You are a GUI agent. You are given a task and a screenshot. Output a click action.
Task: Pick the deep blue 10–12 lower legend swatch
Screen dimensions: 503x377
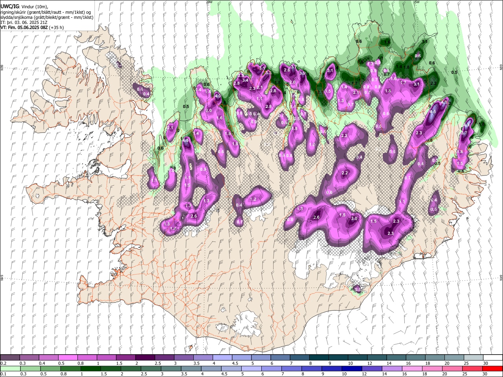point(351,368)
